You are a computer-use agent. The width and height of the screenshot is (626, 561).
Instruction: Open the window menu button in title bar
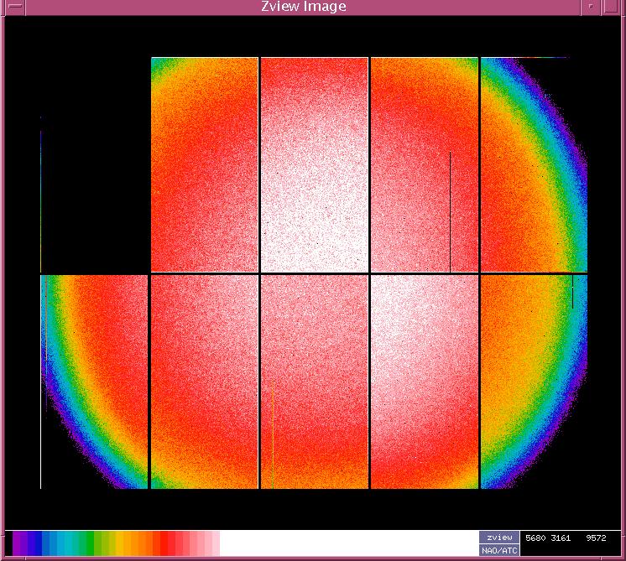click(10, 7)
